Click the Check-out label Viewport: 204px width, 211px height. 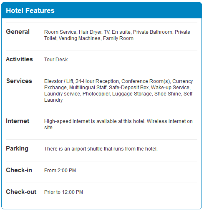pos(21,192)
